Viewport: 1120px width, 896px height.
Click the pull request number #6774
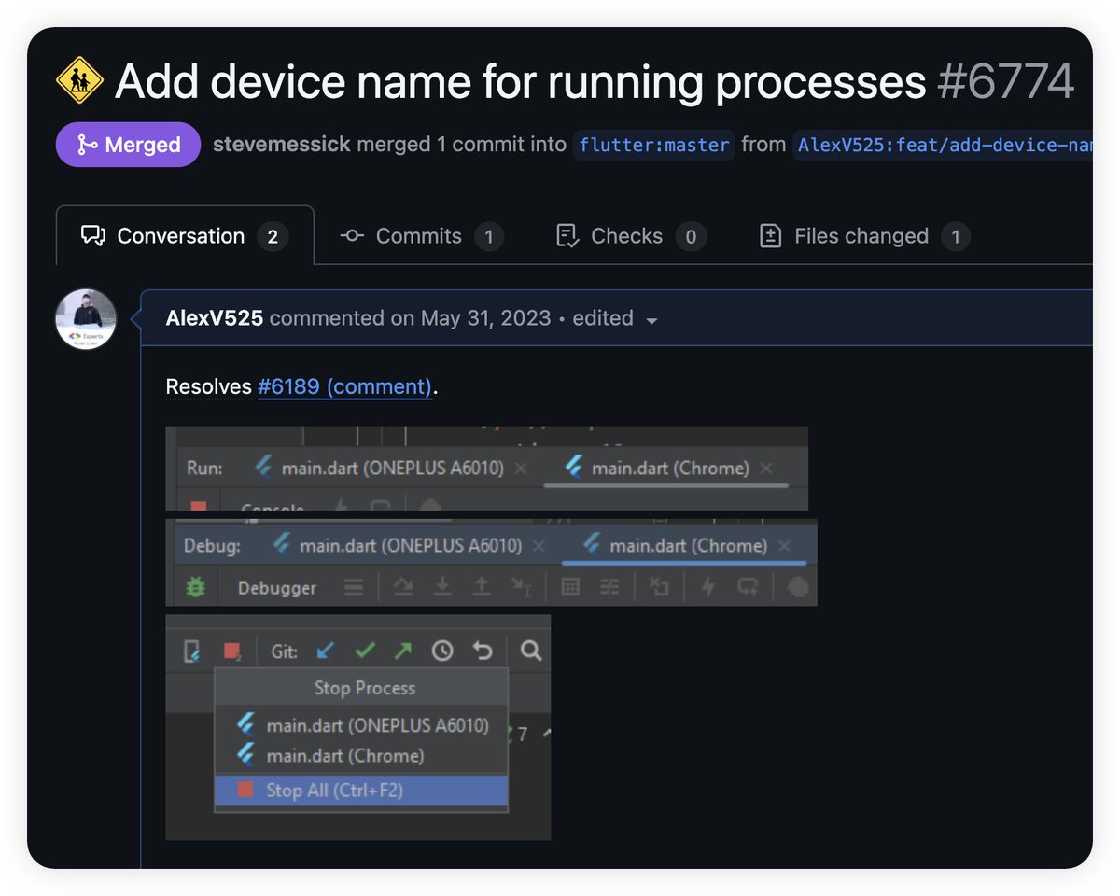(1006, 82)
